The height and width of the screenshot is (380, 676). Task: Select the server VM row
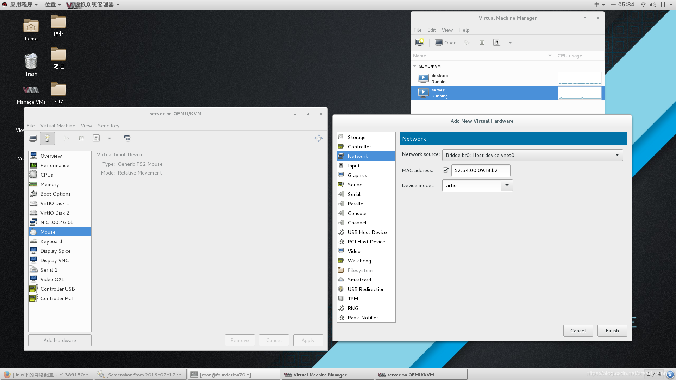(x=507, y=93)
